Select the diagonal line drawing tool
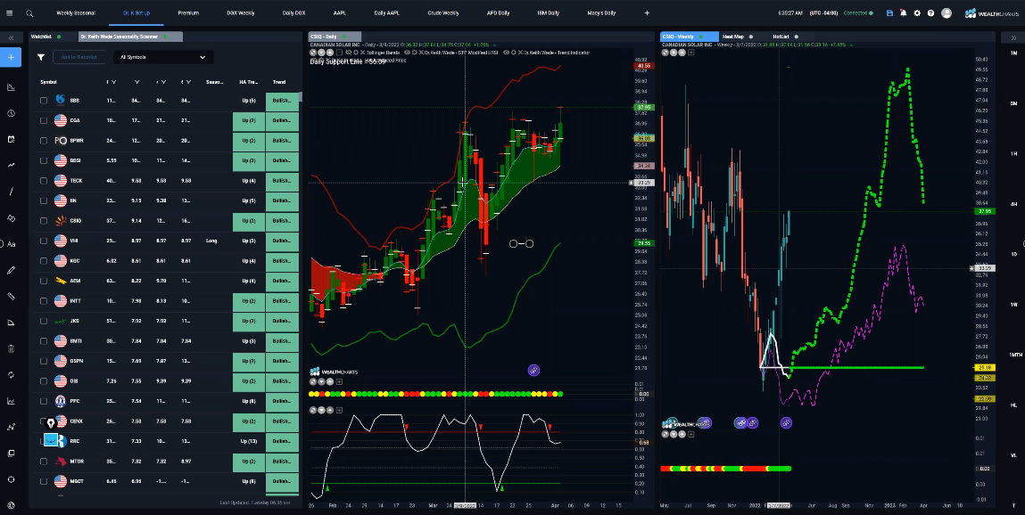 [11, 192]
